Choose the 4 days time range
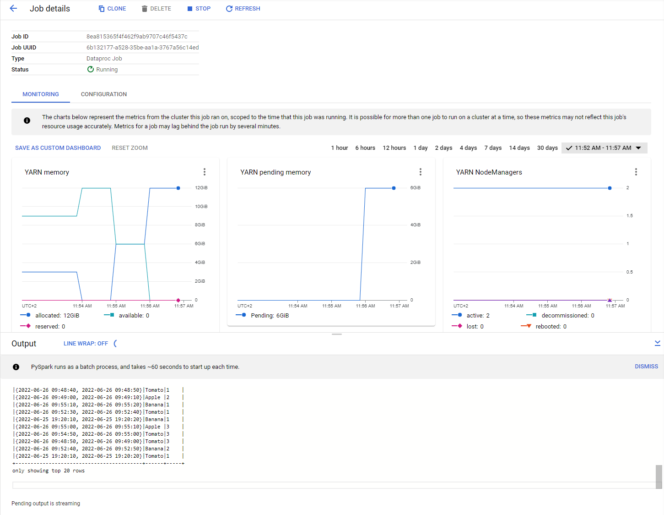 click(x=468, y=148)
